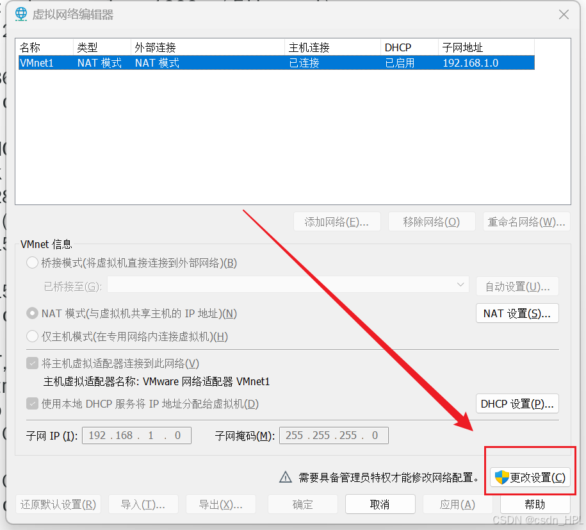Click 添加网络(E)... button

[x=337, y=222]
